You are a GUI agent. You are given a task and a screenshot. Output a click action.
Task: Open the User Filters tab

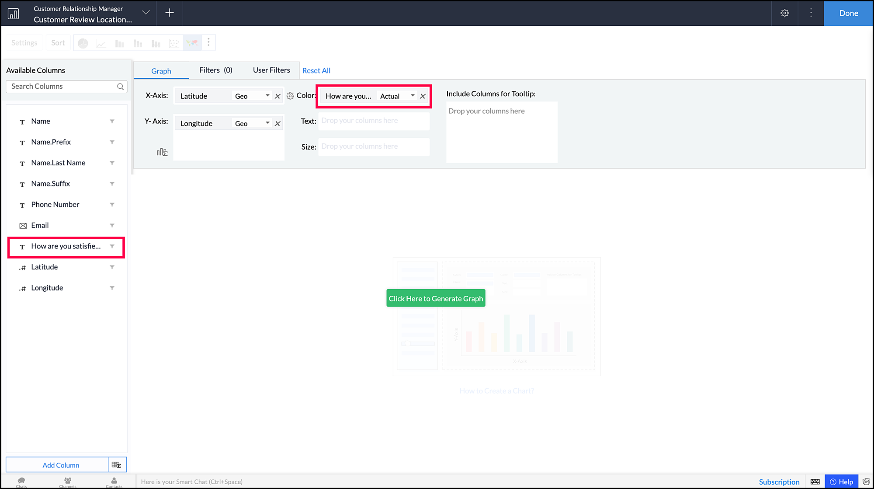pos(271,70)
